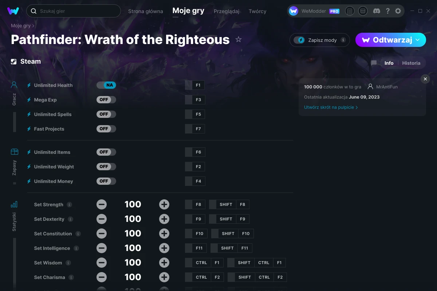Select the Gracz category icon in sidebar
Screen dimensions: 437x291
(14, 85)
